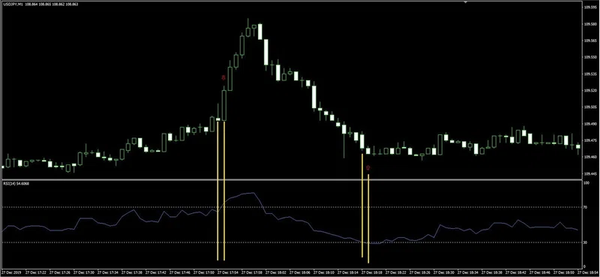600x277 pixels.
Task: Click the 27 Dec 17:42 time label
Action: click(x=155, y=272)
